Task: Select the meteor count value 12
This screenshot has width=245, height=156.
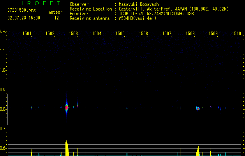Action: (56, 18)
